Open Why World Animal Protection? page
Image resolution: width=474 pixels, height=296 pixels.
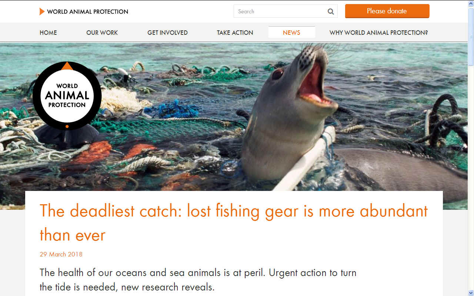(378, 33)
